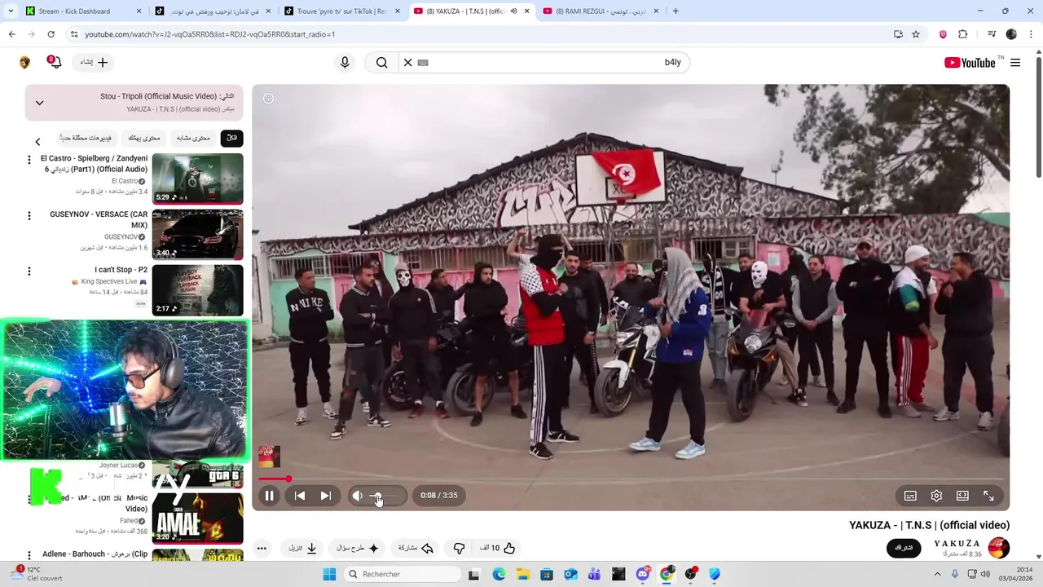
Task: Run search with magnifier button
Action: coord(381,63)
